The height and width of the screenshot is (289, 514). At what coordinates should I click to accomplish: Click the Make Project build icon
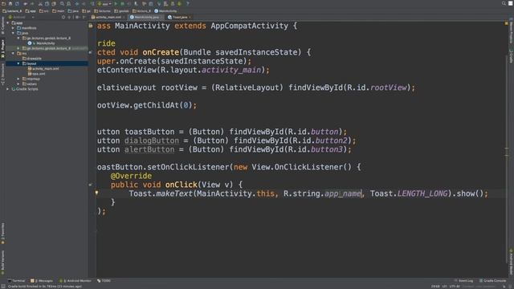93,3
